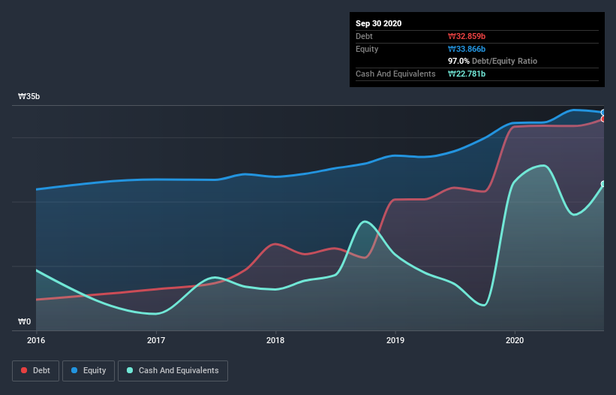This screenshot has width=616, height=395.
Task: Click the Debt row label in tooltip
Action: click(364, 36)
